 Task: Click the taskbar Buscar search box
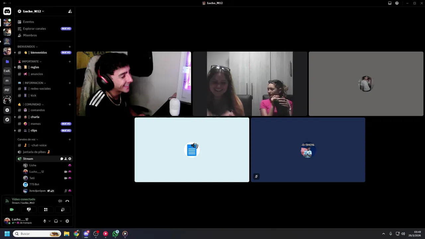tap(37, 234)
